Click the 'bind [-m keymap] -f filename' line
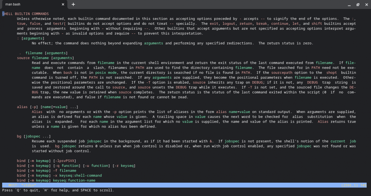 point(46,171)
